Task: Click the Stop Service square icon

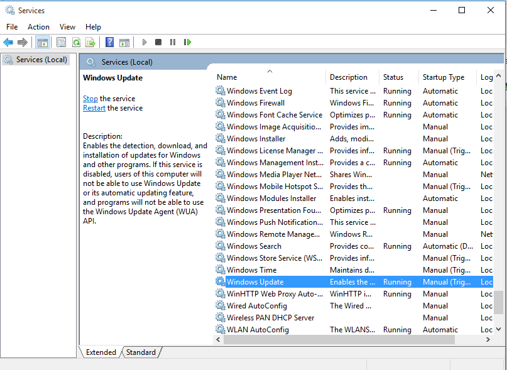Action: [158, 42]
